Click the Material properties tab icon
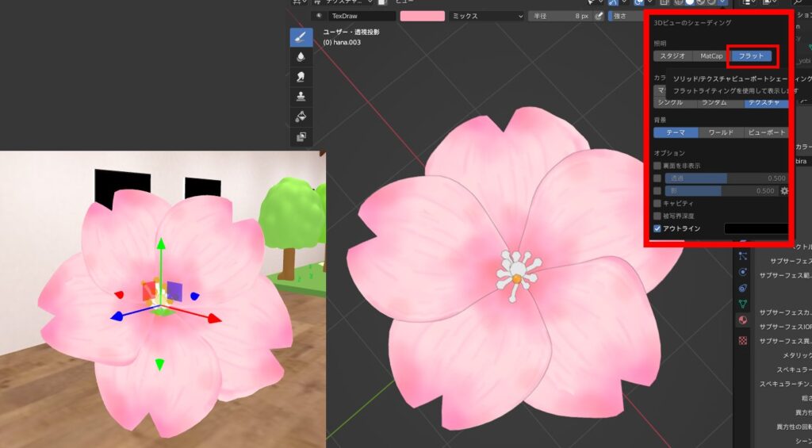The height and width of the screenshot is (448, 812). (742, 320)
